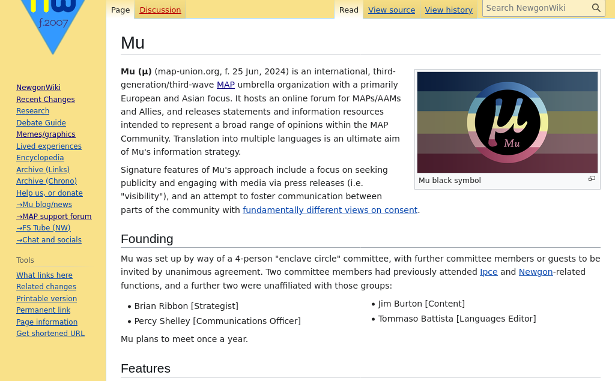This screenshot has width=615, height=381.
Task: Open the Printable version link
Action: (x=46, y=298)
